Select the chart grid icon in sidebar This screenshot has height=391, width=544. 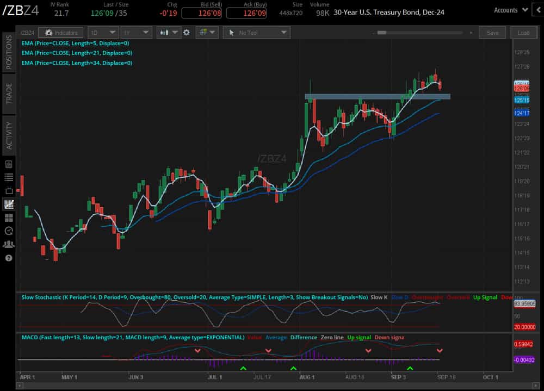point(9,204)
